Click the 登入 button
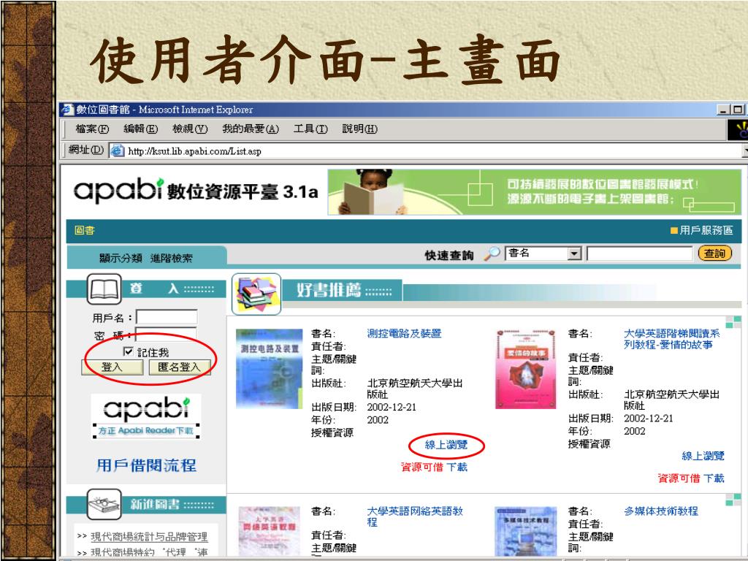 click(112, 367)
